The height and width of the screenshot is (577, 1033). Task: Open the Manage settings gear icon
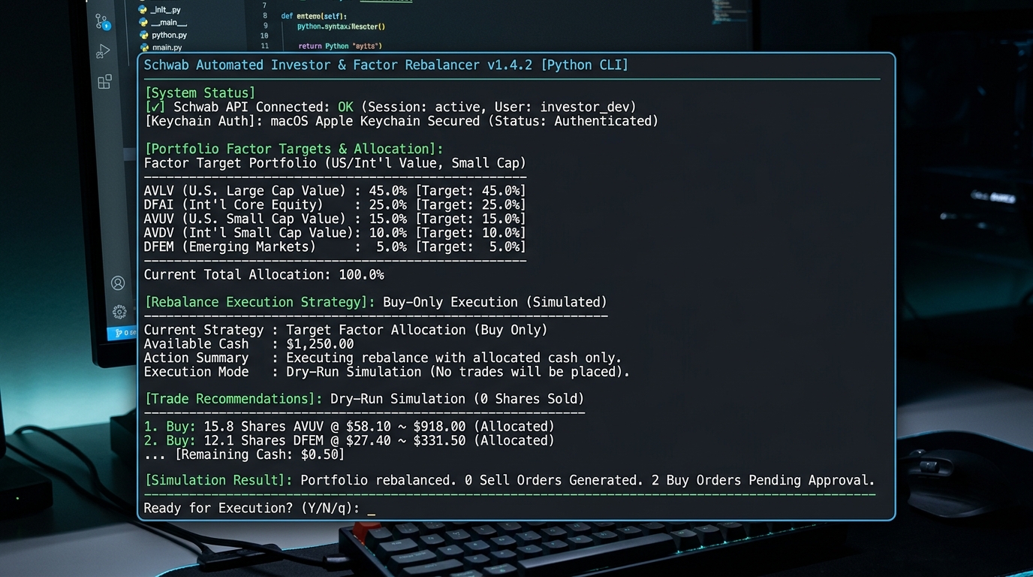pos(119,311)
